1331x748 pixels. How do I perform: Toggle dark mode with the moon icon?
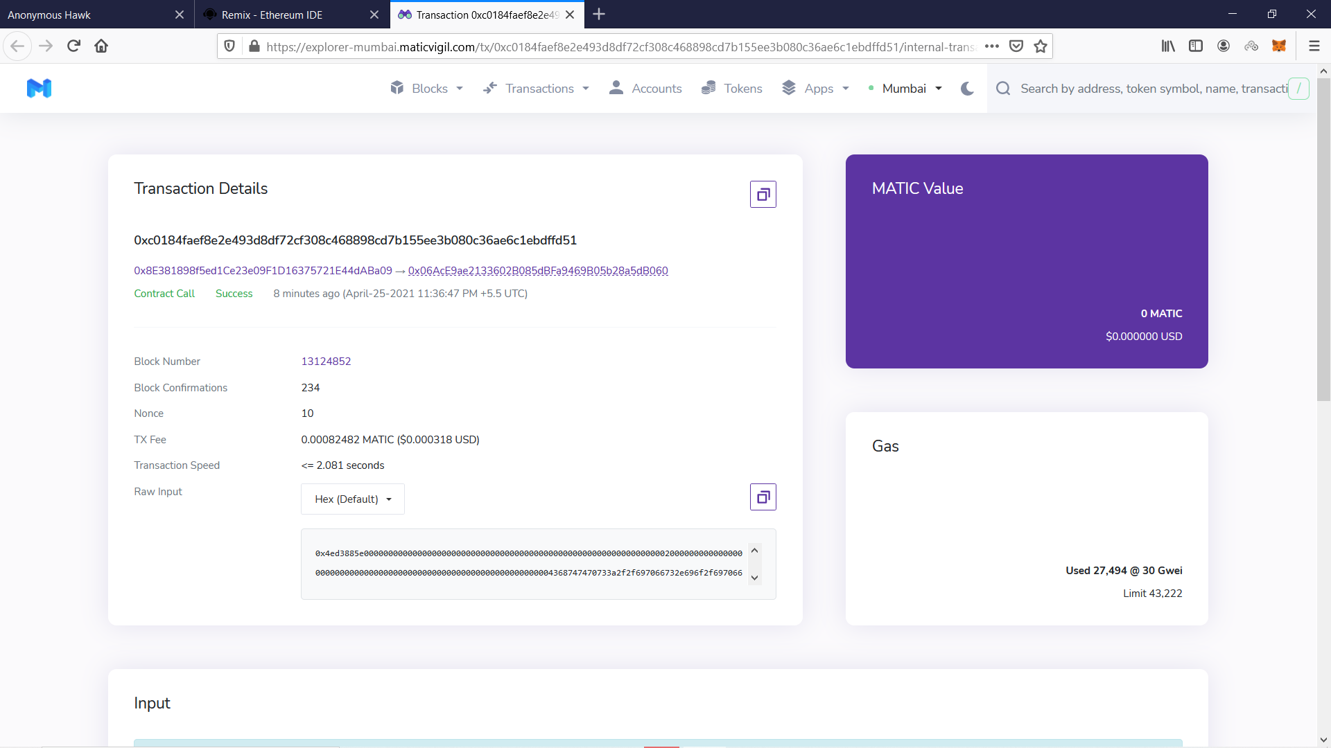967,89
